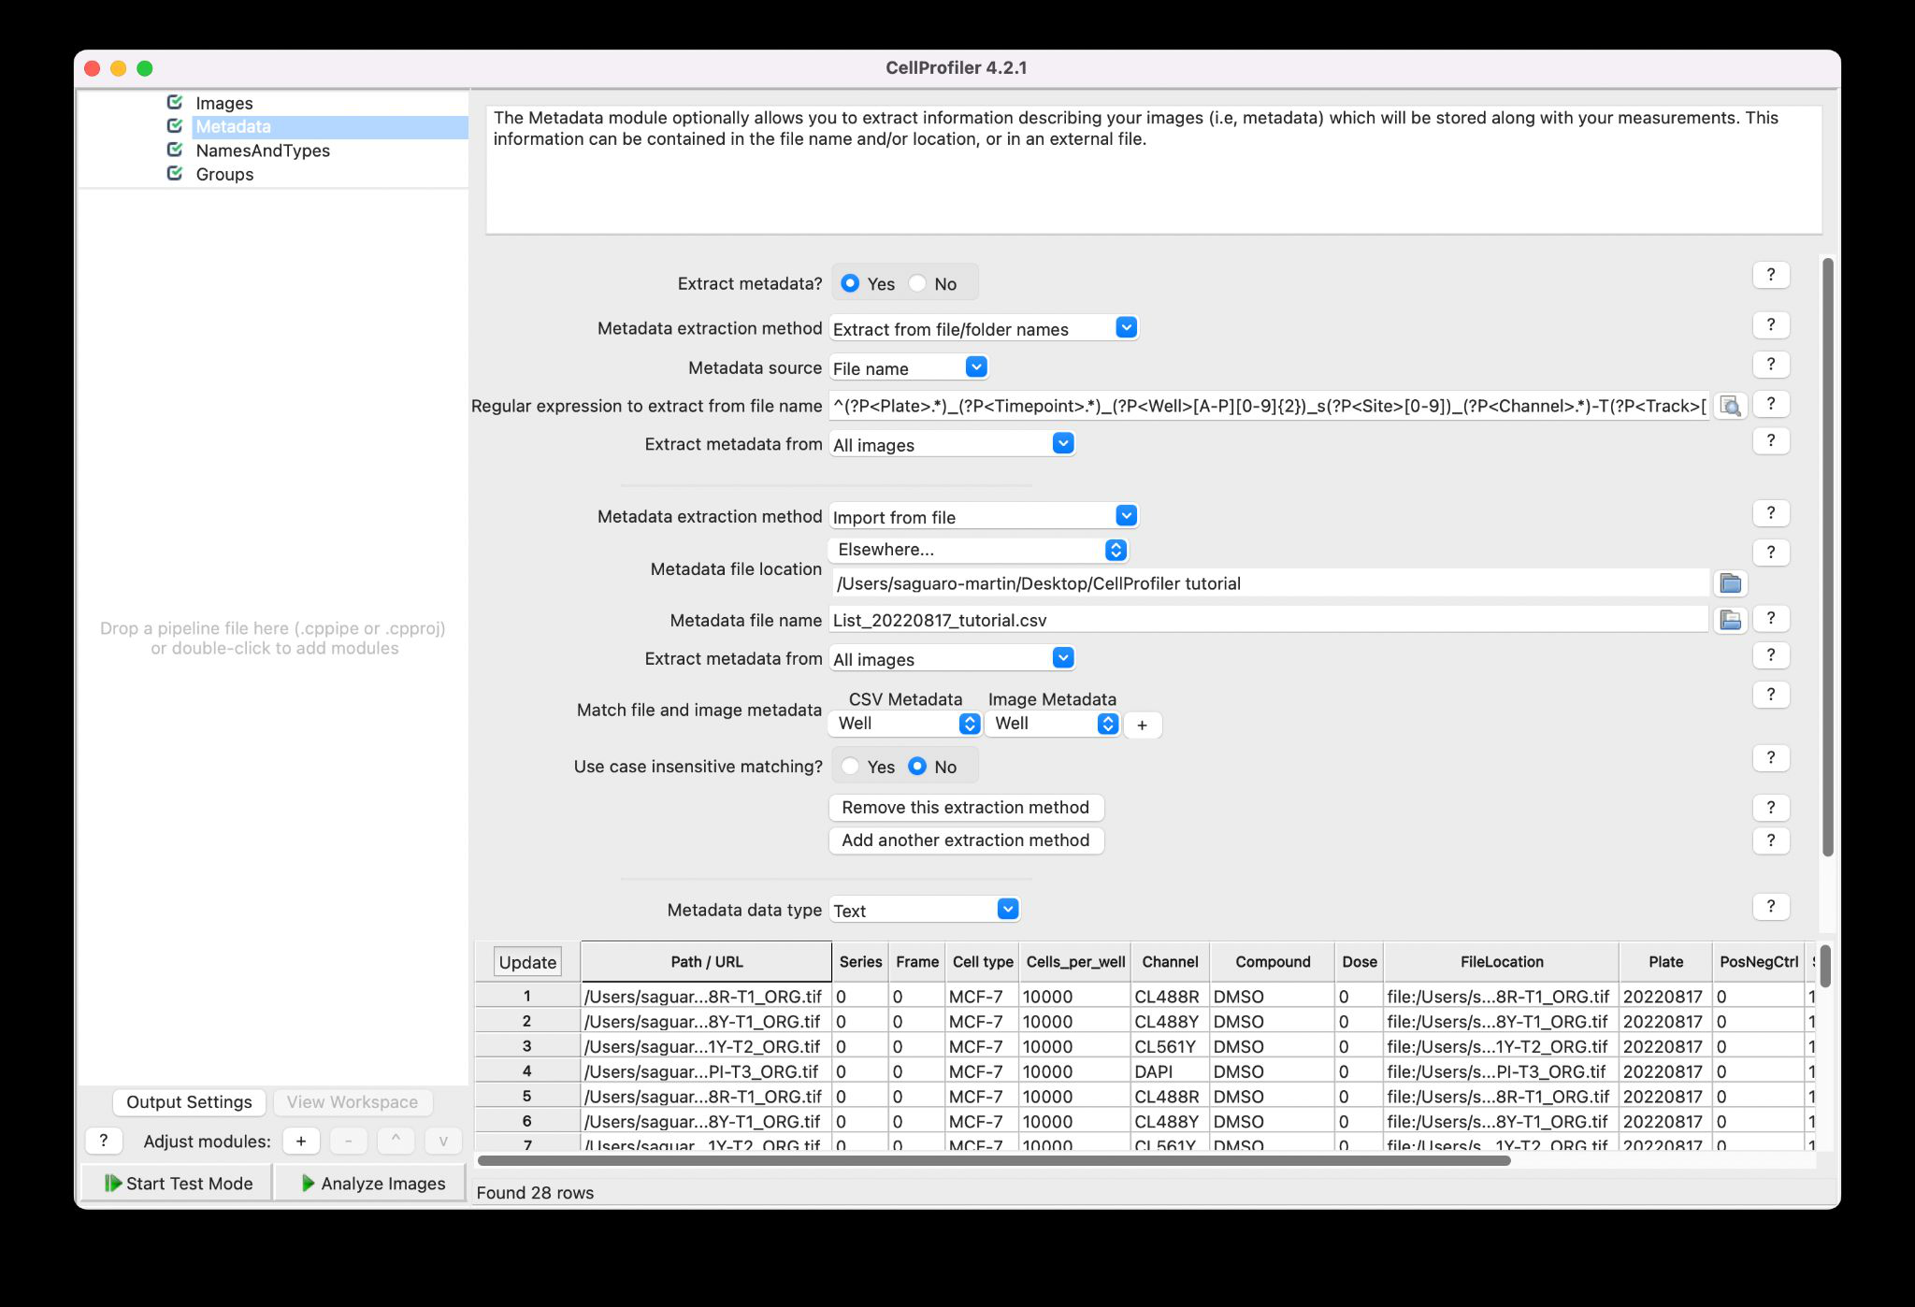Open 'Import from file' method dropdown
Viewport: 1915px width, 1307px height.
(984, 516)
